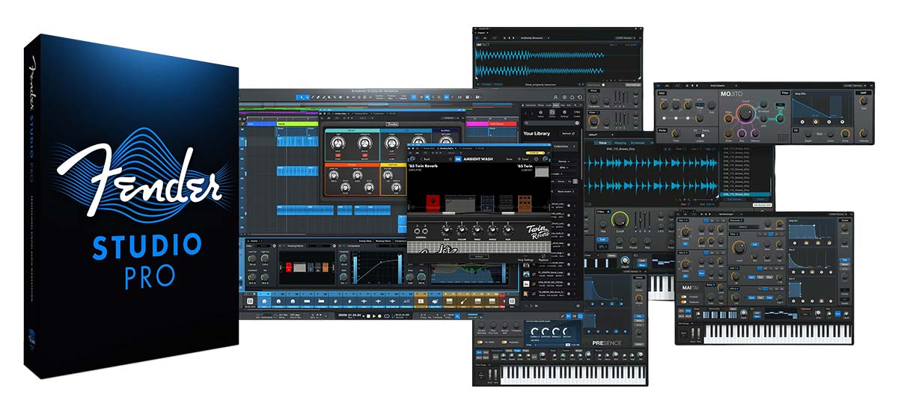
Task: Click the Your Library heading
Action: (x=537, y=134)
